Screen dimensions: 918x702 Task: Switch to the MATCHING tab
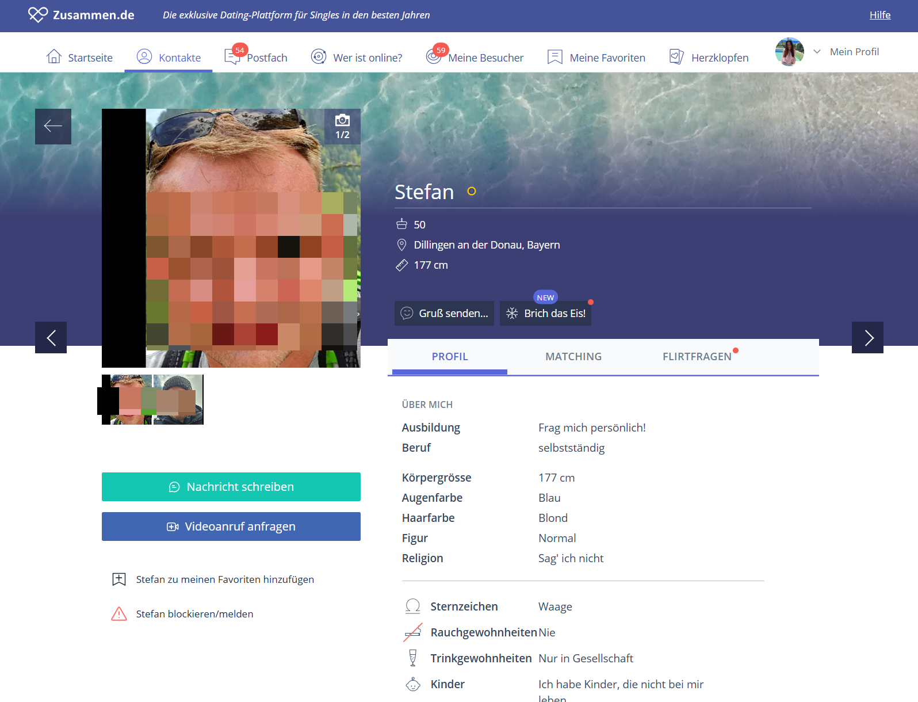point(573,357)
